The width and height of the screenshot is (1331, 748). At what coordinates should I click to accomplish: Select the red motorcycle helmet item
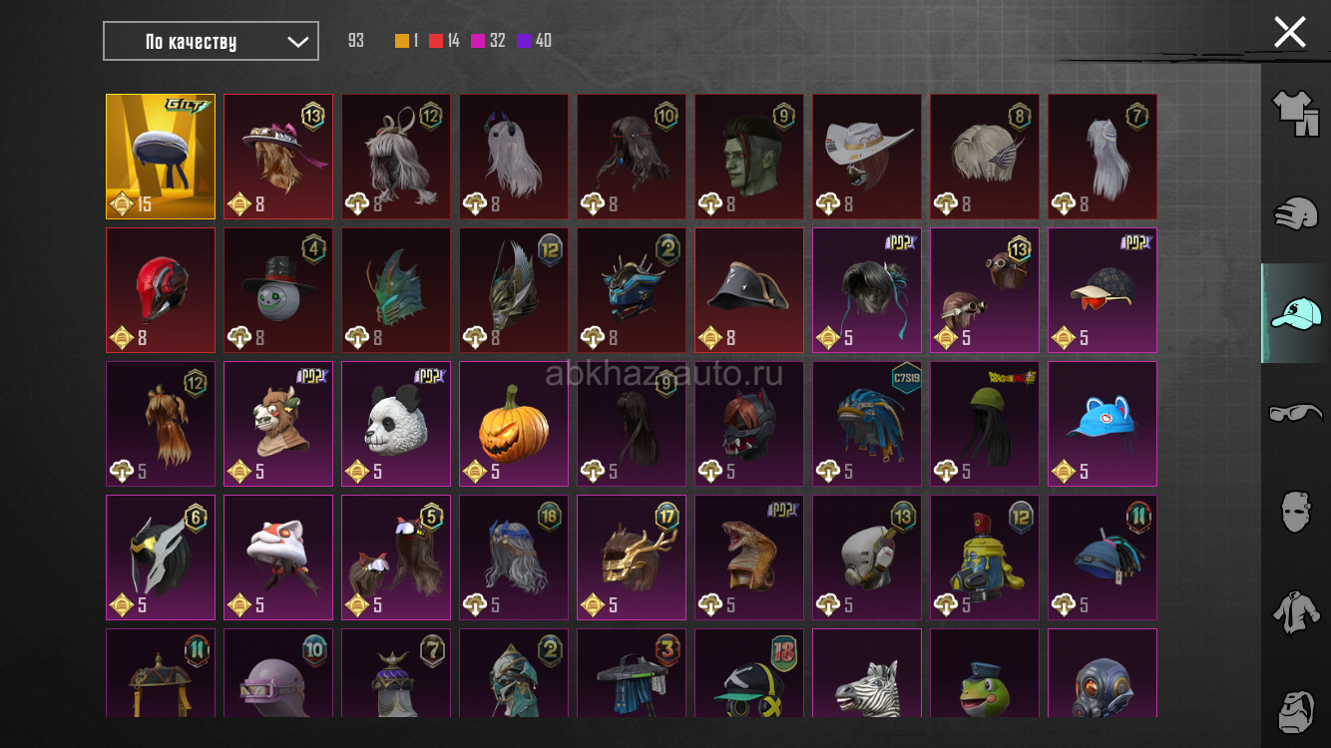coord(161,290)
